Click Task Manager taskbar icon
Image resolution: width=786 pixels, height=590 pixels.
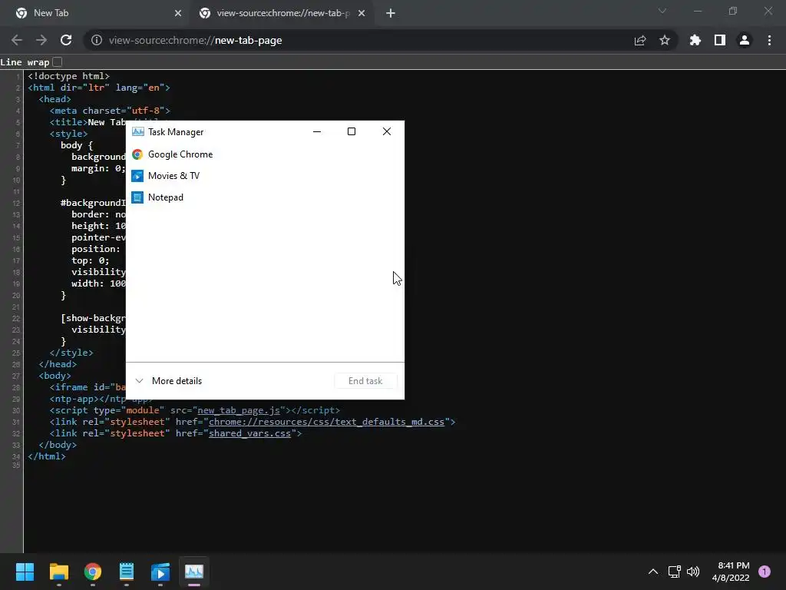pos(194,572)
